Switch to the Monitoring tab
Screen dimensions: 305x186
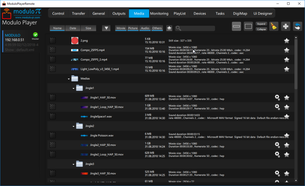coord(159,13)
